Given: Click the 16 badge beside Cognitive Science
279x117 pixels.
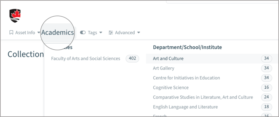Looking at the screenshot, I should 266,88.
